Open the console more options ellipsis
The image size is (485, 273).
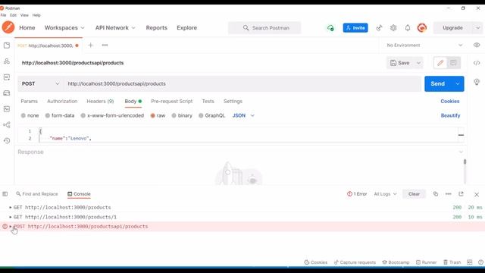coord(448,194)
